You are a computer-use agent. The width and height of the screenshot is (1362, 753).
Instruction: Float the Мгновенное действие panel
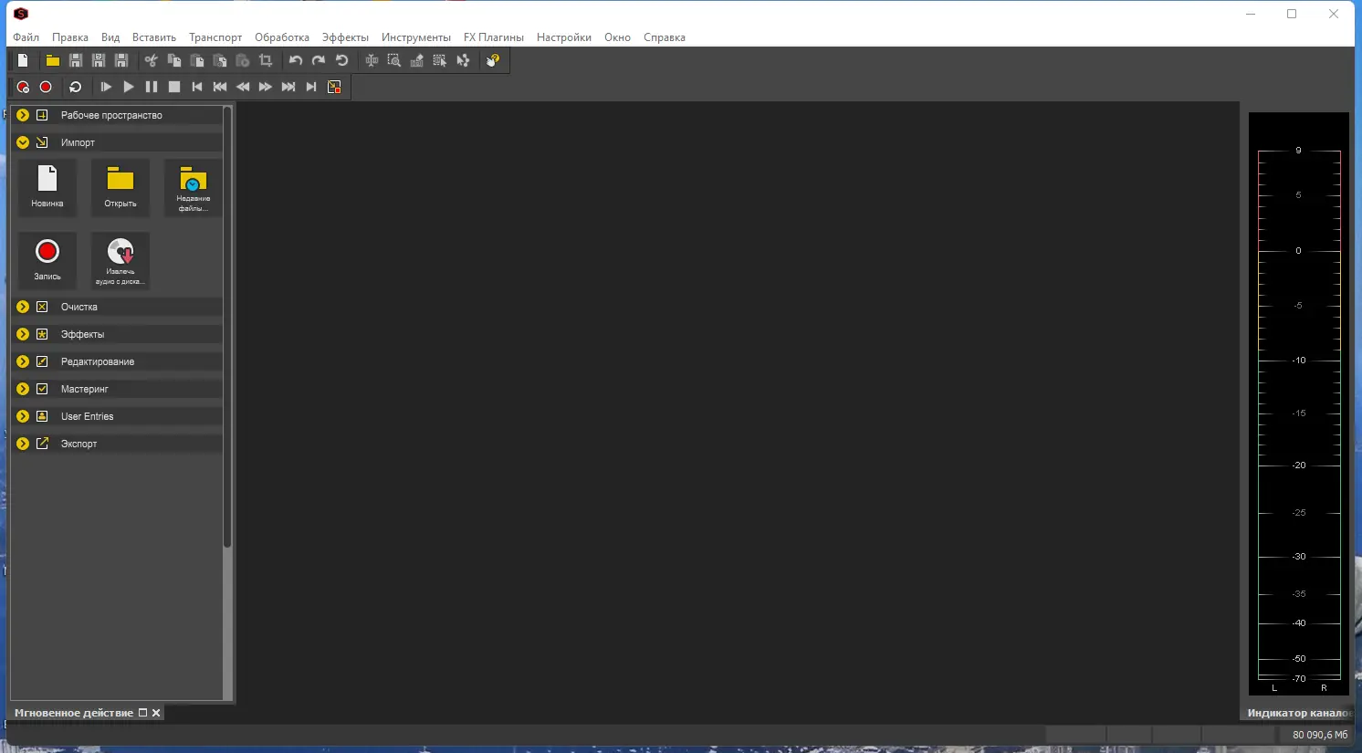tap(142, 713)
